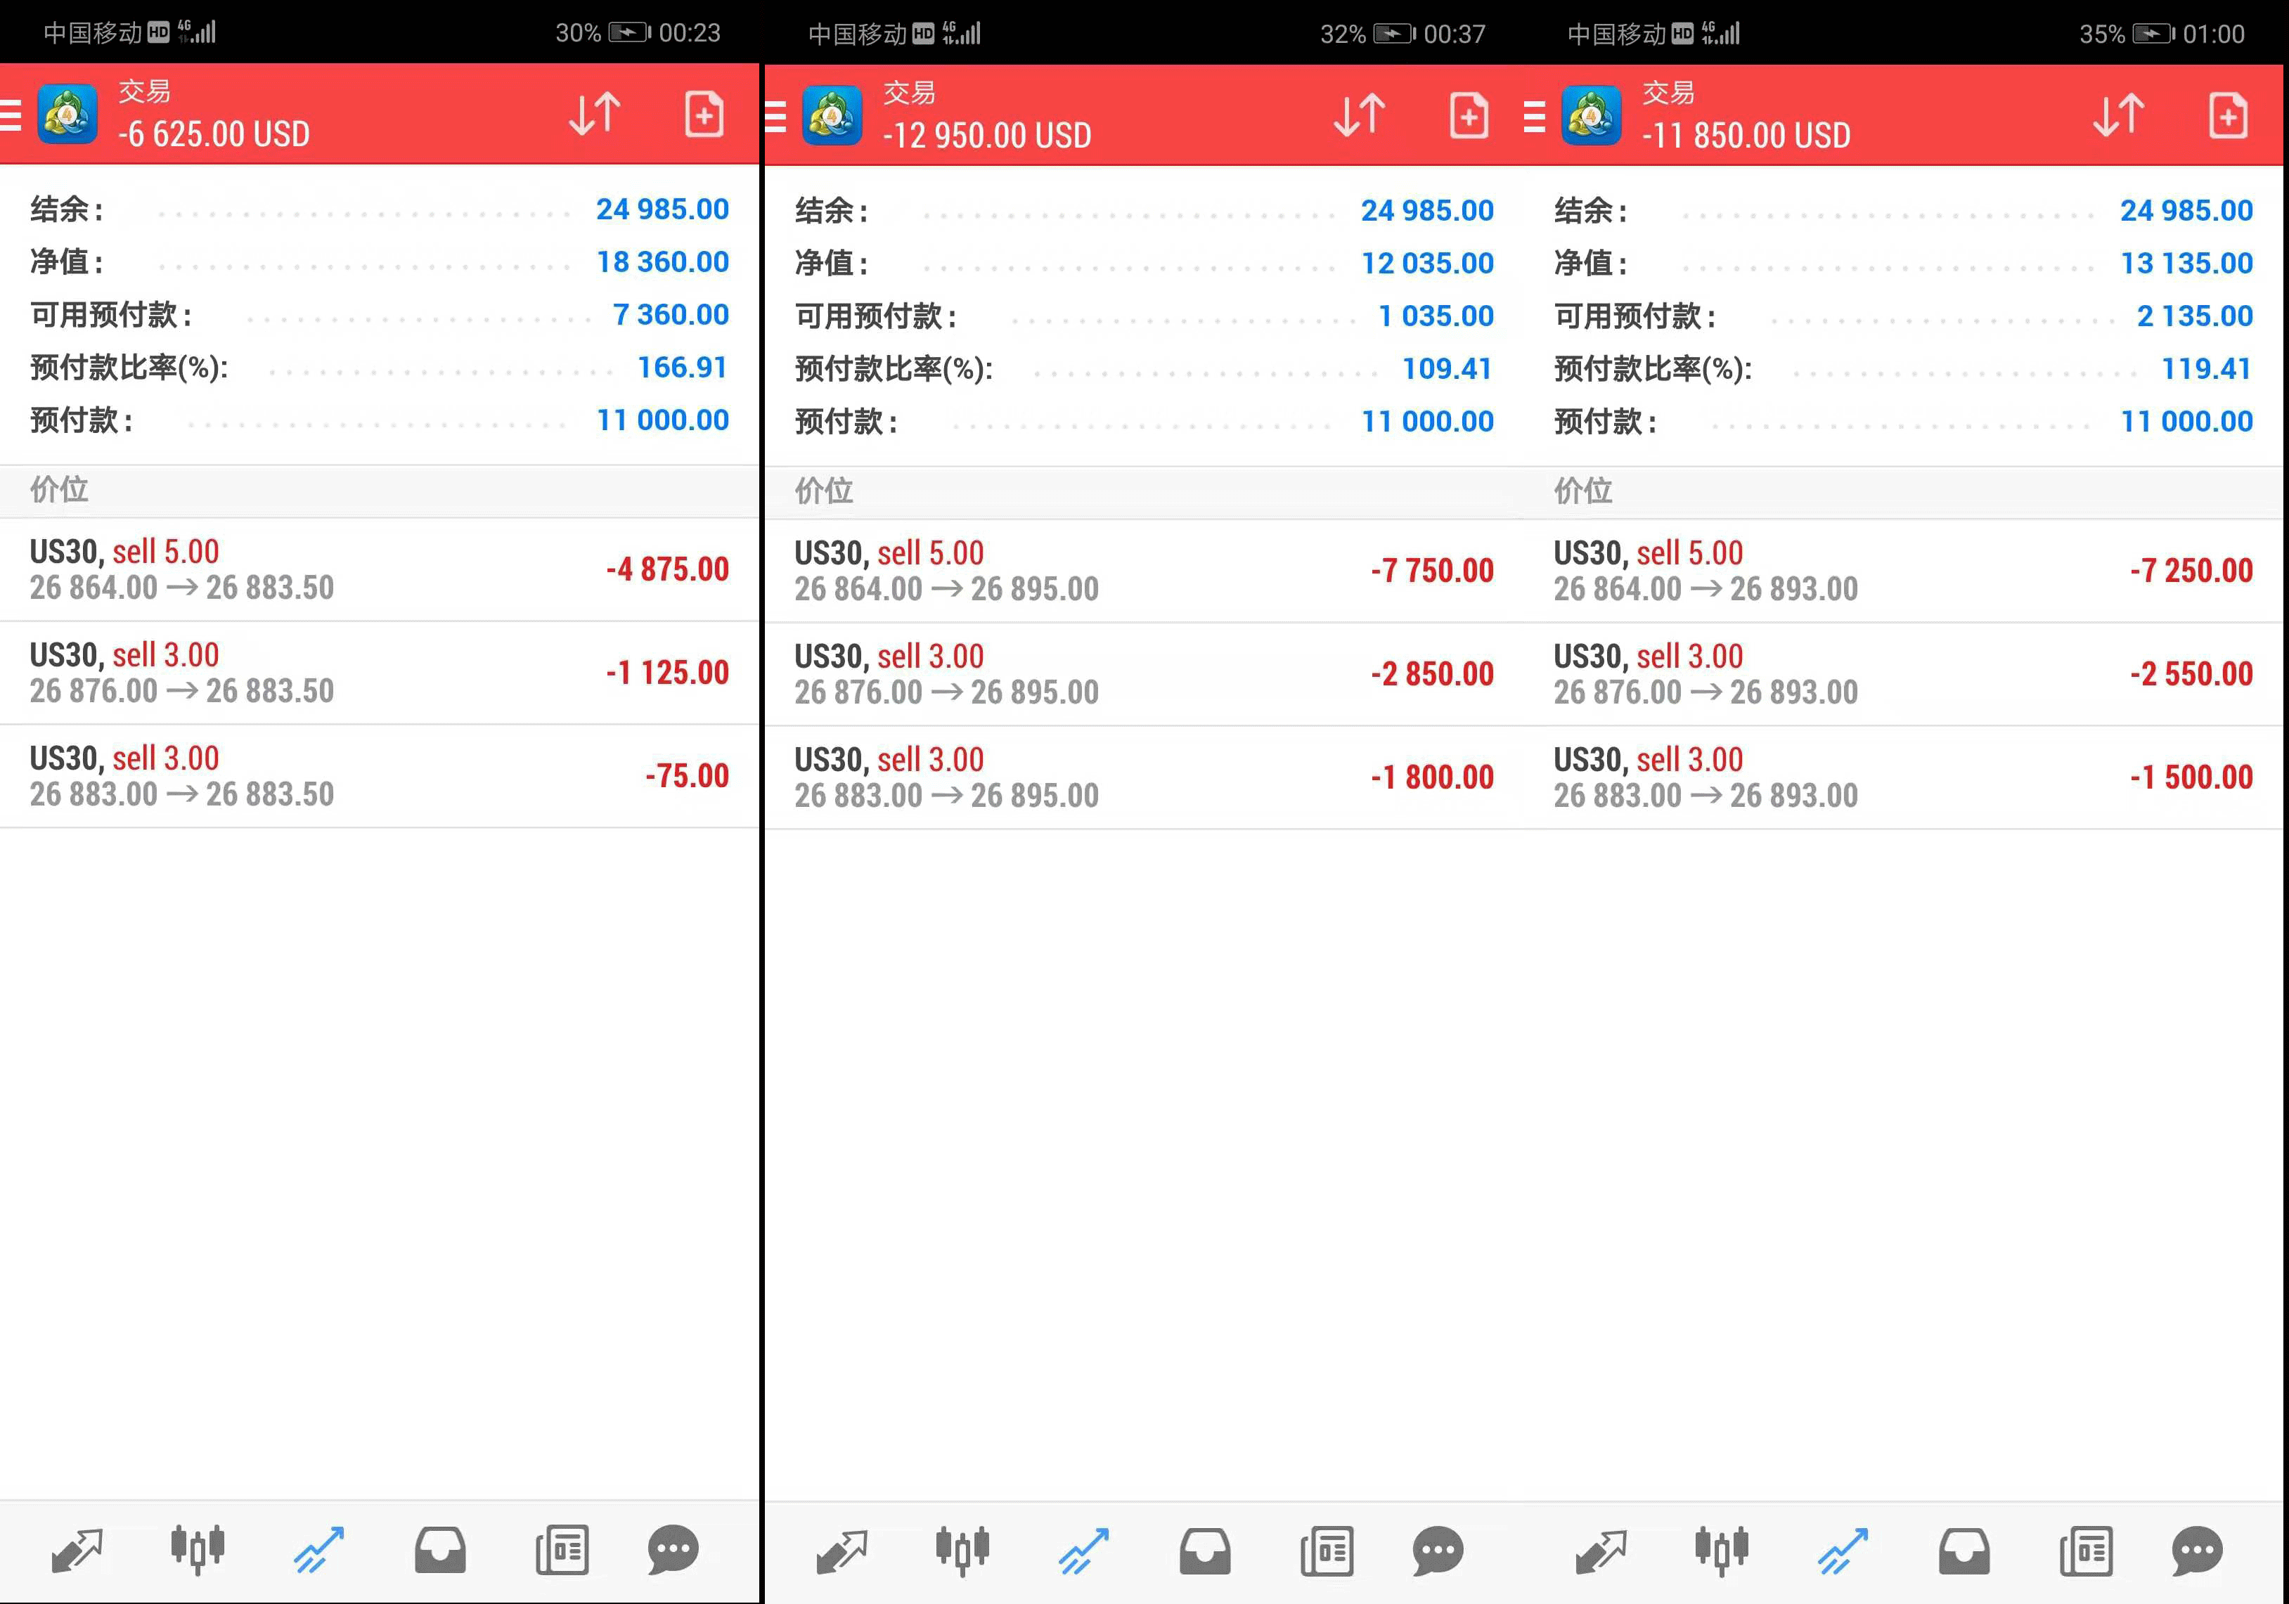Select US30 position with -75.00 loss
2289x1604 pixels.
click(379, 775)
